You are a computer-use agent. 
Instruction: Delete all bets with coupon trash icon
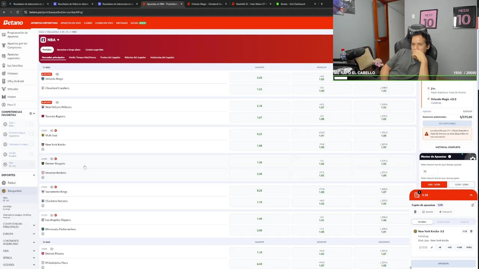[415, 212]
